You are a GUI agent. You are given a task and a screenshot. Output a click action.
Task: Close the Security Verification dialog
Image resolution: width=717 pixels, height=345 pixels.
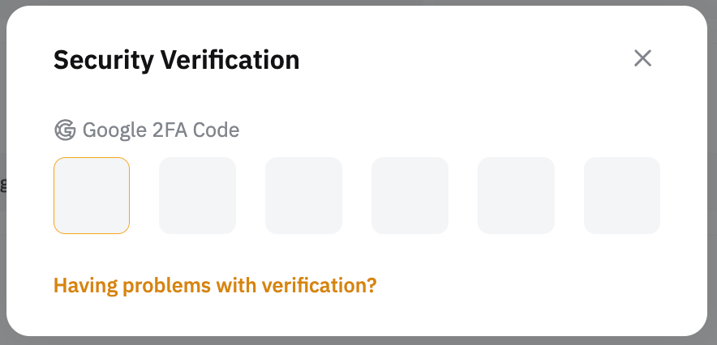click(x=642, y=58)
